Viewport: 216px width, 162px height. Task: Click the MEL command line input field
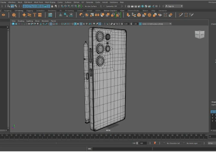click(122, 148)
